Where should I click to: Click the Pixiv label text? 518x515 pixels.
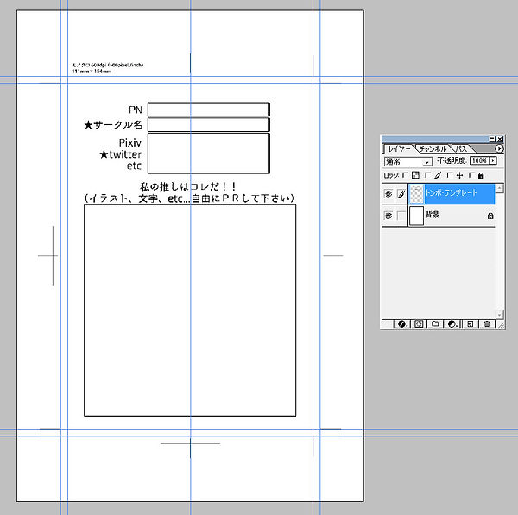130,143
